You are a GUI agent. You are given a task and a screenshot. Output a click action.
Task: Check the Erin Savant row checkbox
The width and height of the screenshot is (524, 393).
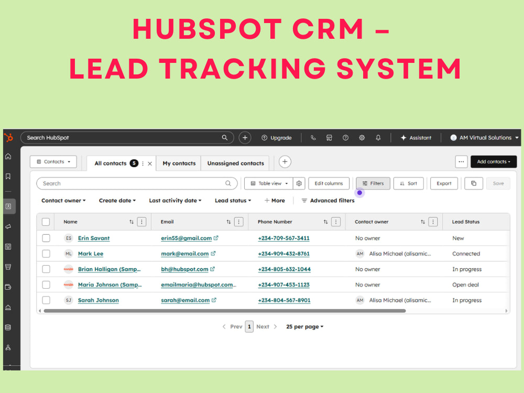[46, 238]
